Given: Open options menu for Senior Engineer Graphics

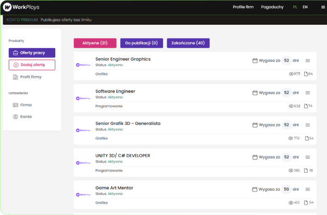Looking at the screenshot, I should point(308,61).
